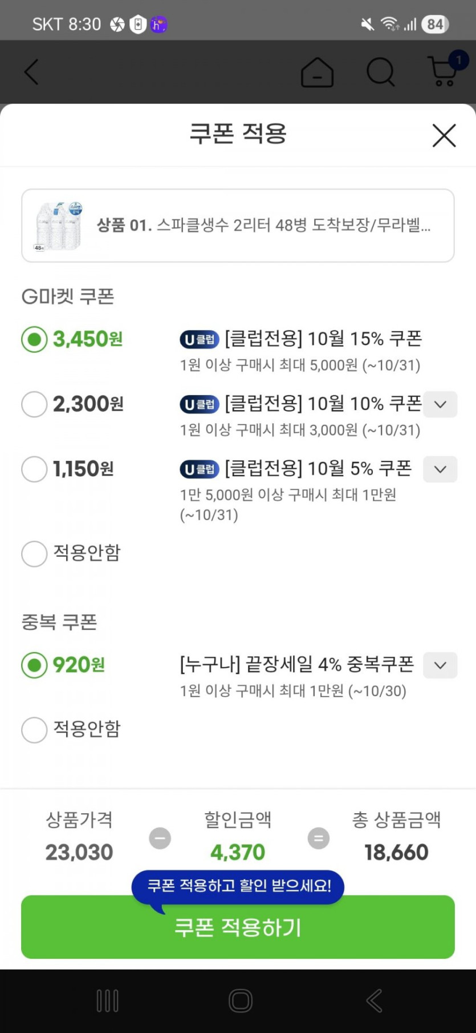Tap the Android back navigation button
476x1033 pixels.
point(374,1000)
